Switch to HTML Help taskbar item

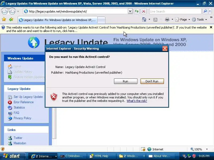pos(101,156)
